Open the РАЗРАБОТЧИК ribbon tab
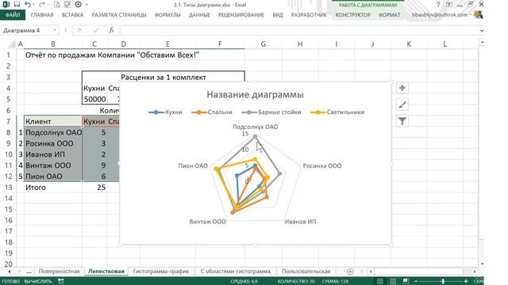 point(309,15)
